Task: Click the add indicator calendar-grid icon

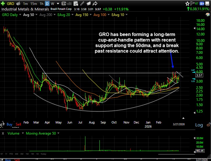Action: (76, 3)
